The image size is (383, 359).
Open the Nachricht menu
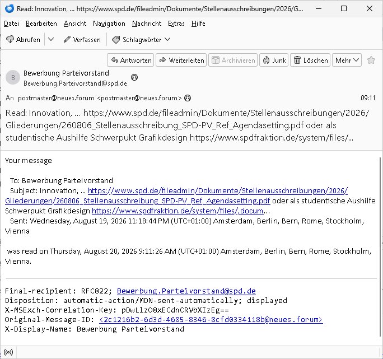point(147,24)
